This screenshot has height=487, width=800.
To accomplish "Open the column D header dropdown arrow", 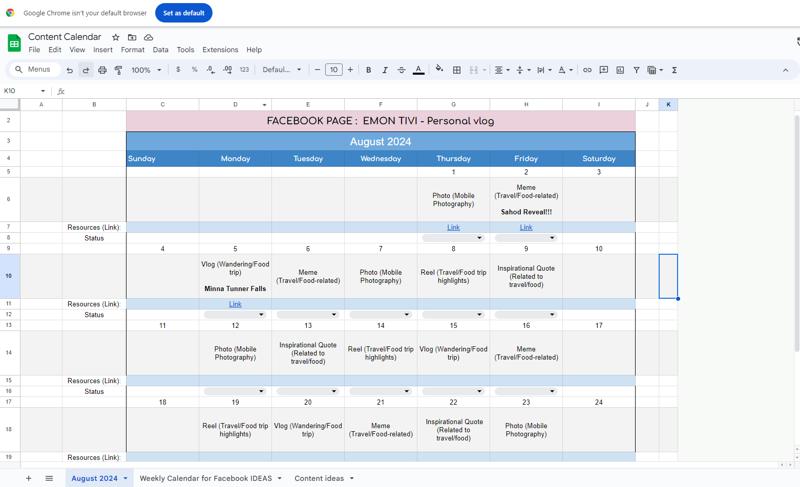I will [265, 105].
